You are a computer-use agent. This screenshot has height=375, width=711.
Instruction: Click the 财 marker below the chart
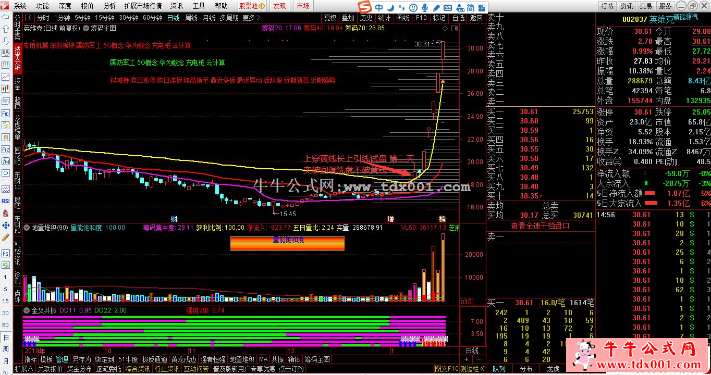pos(175,218)
